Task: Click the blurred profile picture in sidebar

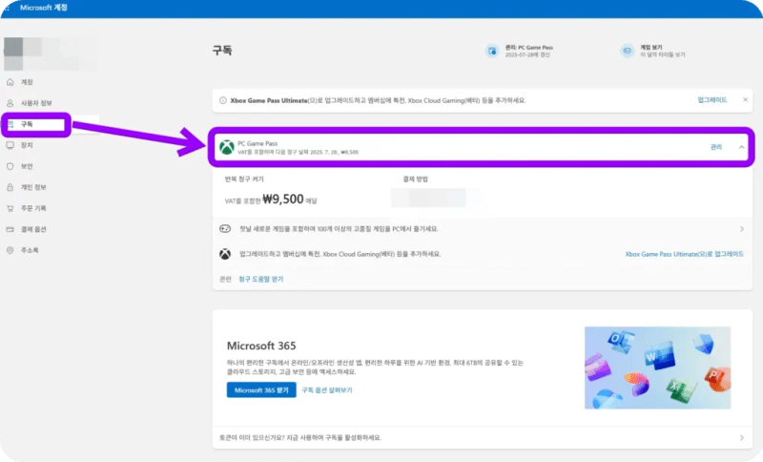Action: click(x=13, y=53)
